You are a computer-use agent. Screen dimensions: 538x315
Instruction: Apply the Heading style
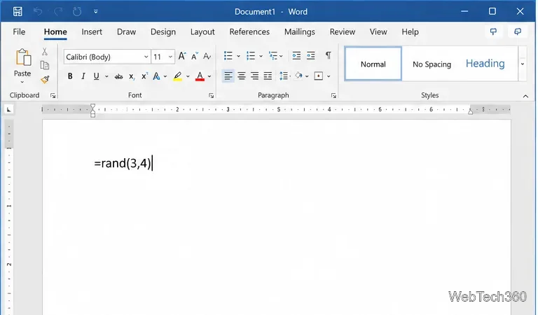point(485,64)
